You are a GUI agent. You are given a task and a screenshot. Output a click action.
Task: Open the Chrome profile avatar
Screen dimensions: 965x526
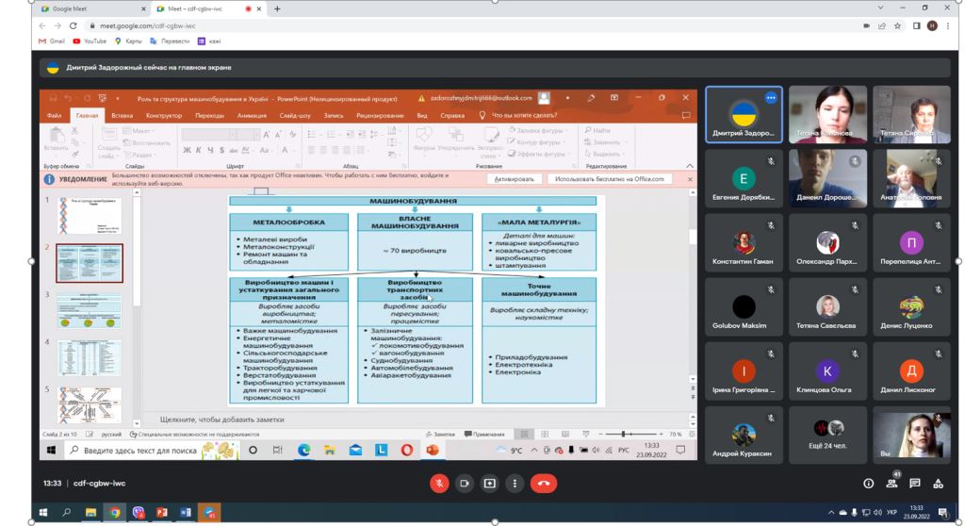pos(932,25)
